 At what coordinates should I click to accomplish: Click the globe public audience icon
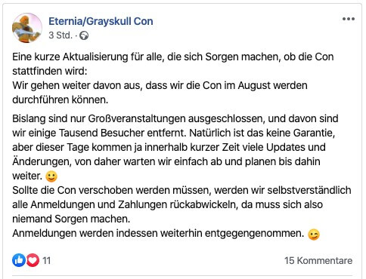pyautogui.click(x=84, y=35)
